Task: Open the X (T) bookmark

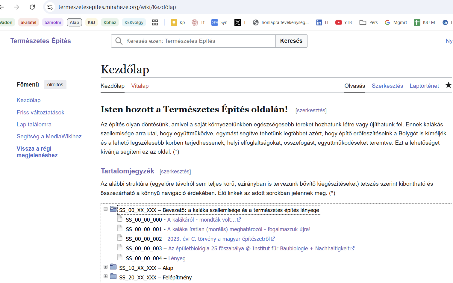Action: coord(240,22)
